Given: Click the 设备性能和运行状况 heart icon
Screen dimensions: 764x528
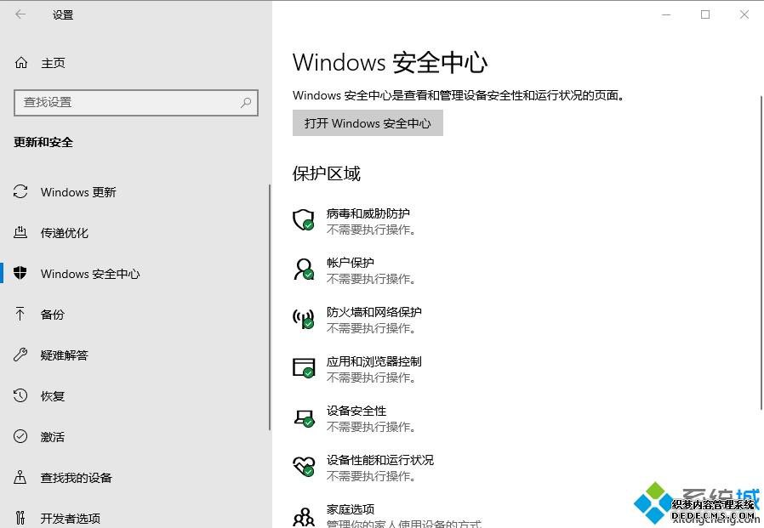Looking at the screenshot, I should [304, 467].
